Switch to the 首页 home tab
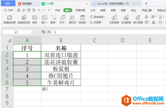This screenshot has width=166, height=108. 8,3
